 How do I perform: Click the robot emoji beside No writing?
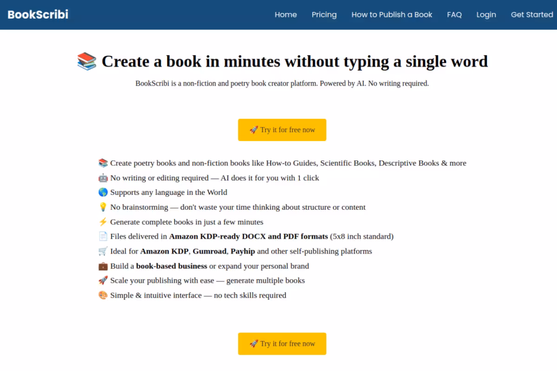(103, 178)
